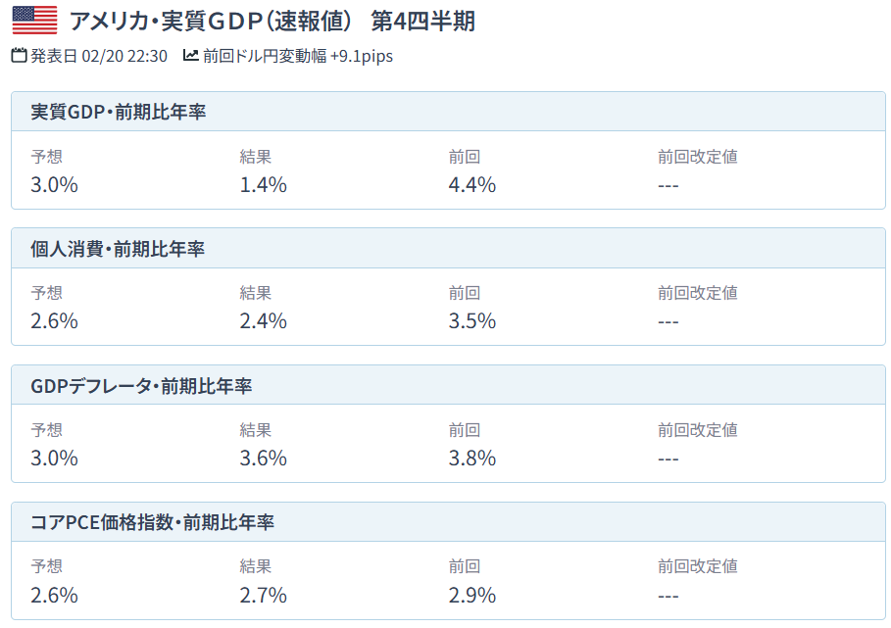Click the United States flag icon
The height and width of the screenshot is (628, 891).
point(34,21)
